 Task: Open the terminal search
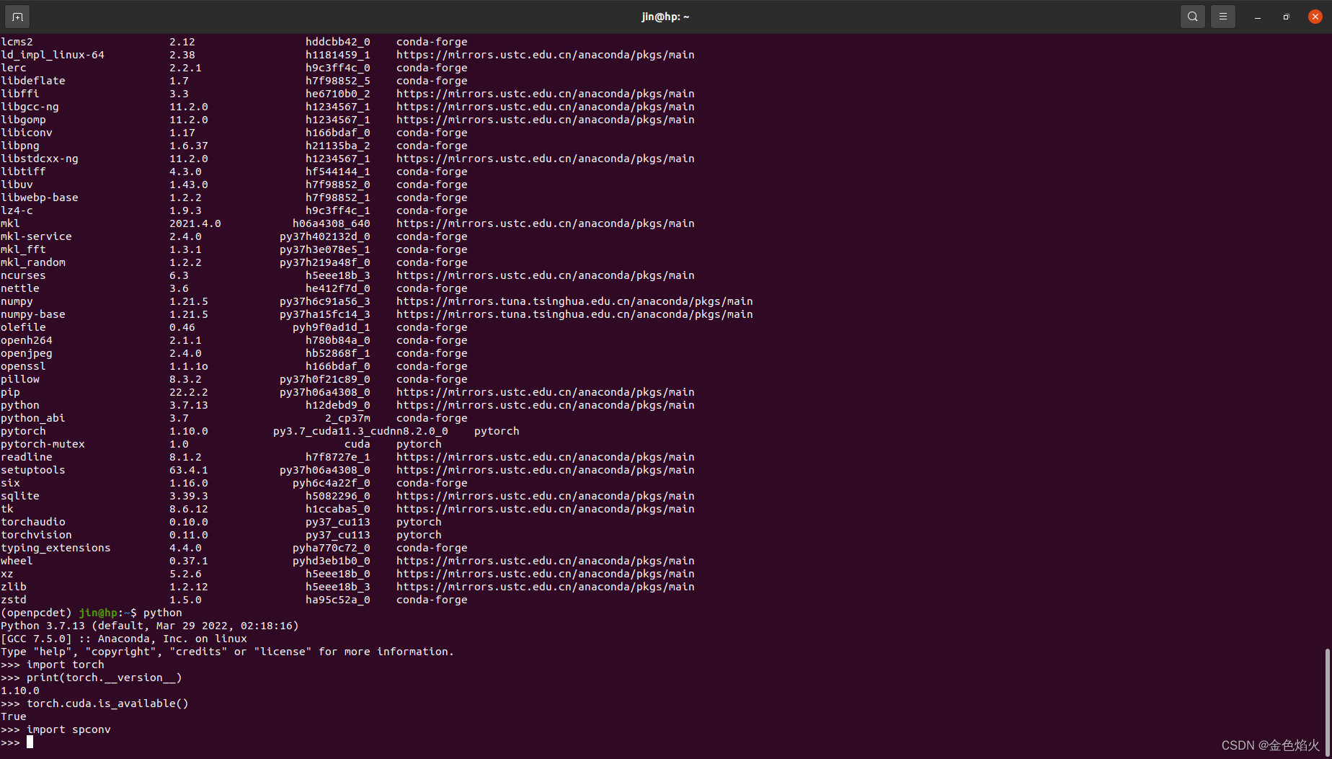(x=1192, y=16)
